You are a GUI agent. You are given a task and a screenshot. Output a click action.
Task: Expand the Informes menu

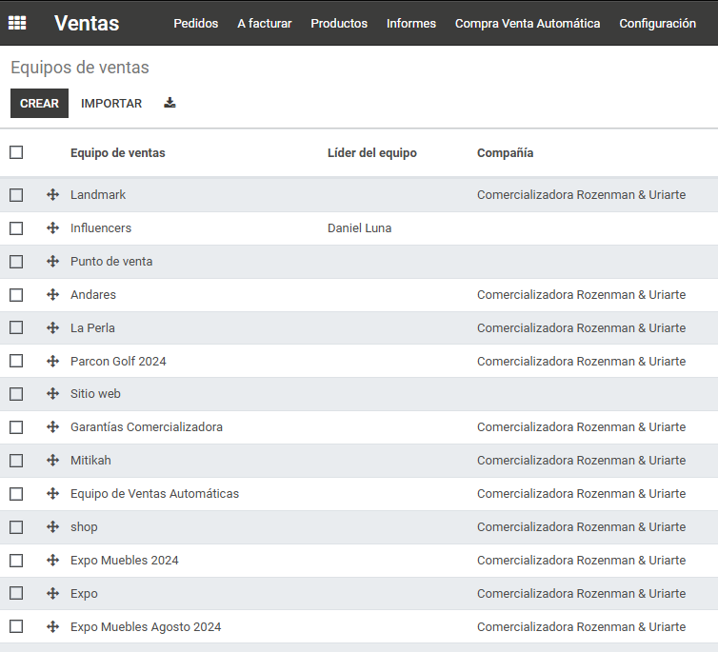tap(411, 24)
